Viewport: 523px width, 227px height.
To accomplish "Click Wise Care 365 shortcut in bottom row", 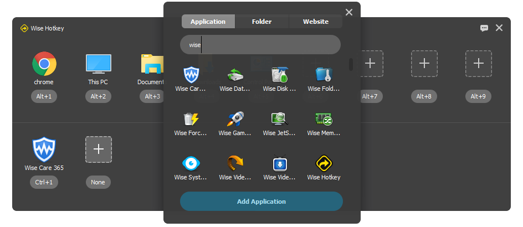I will [x=44, y=149].
